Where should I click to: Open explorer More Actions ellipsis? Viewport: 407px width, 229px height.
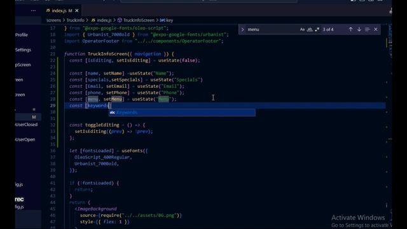tap(33, 11)
